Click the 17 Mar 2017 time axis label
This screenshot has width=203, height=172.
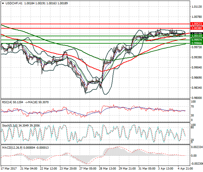pos(9,169)
